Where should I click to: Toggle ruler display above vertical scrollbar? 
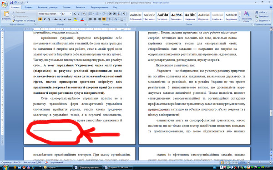[x=271, y=29]
